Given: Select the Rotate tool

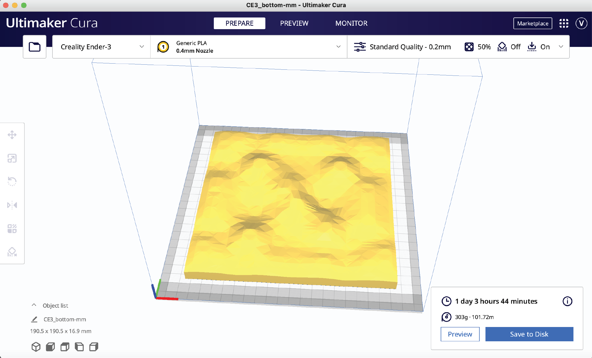Looking at the screenshot, I should coord(12,182).
